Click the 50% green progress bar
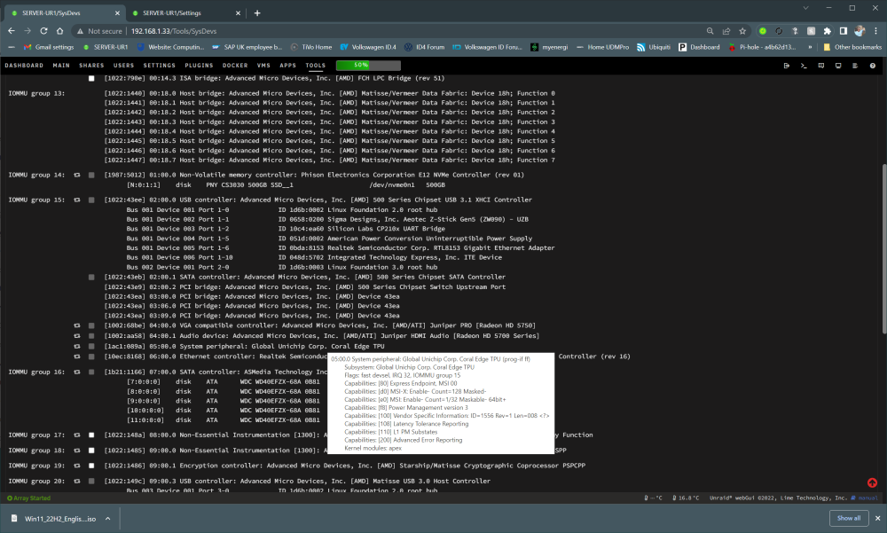The image size is (887, 533). (x=368, y=66)
